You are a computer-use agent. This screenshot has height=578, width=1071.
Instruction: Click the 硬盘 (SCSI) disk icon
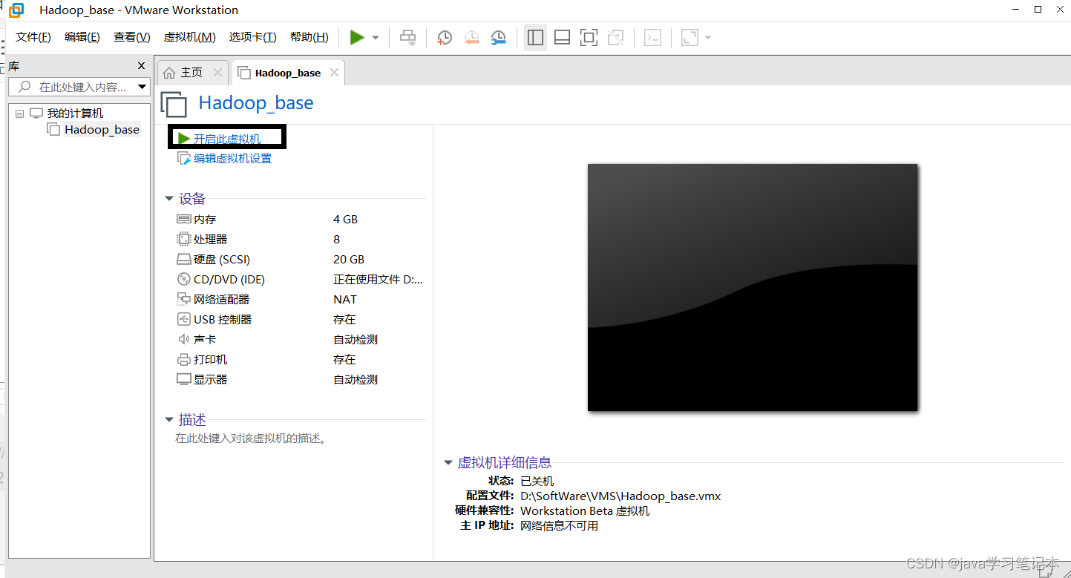click(183, 260)
